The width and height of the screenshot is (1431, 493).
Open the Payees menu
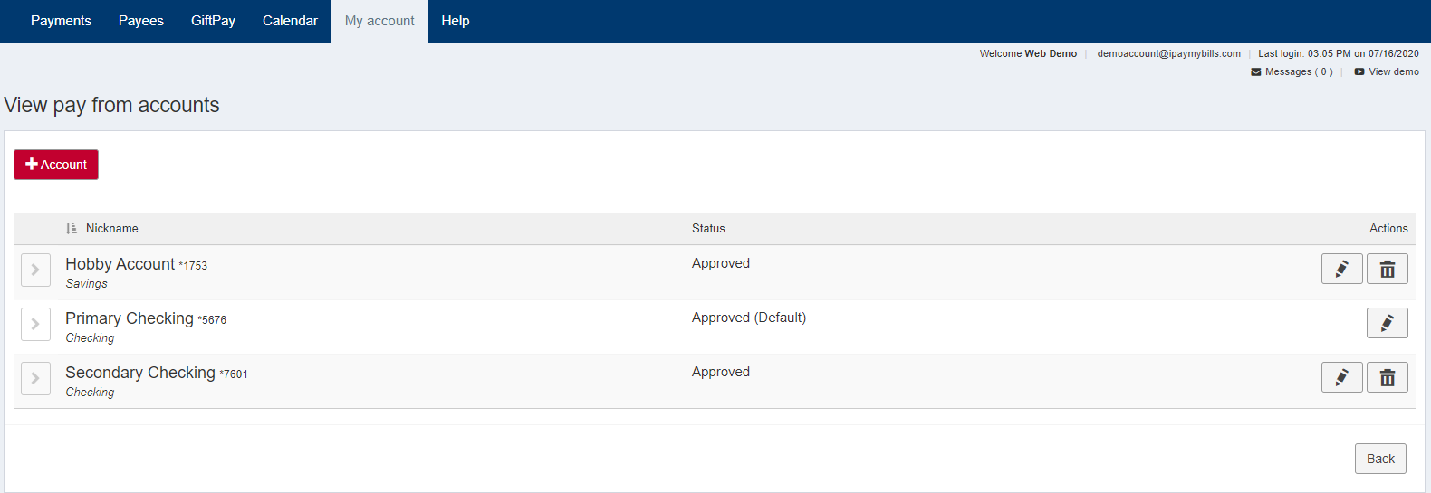tap(141, 21)
